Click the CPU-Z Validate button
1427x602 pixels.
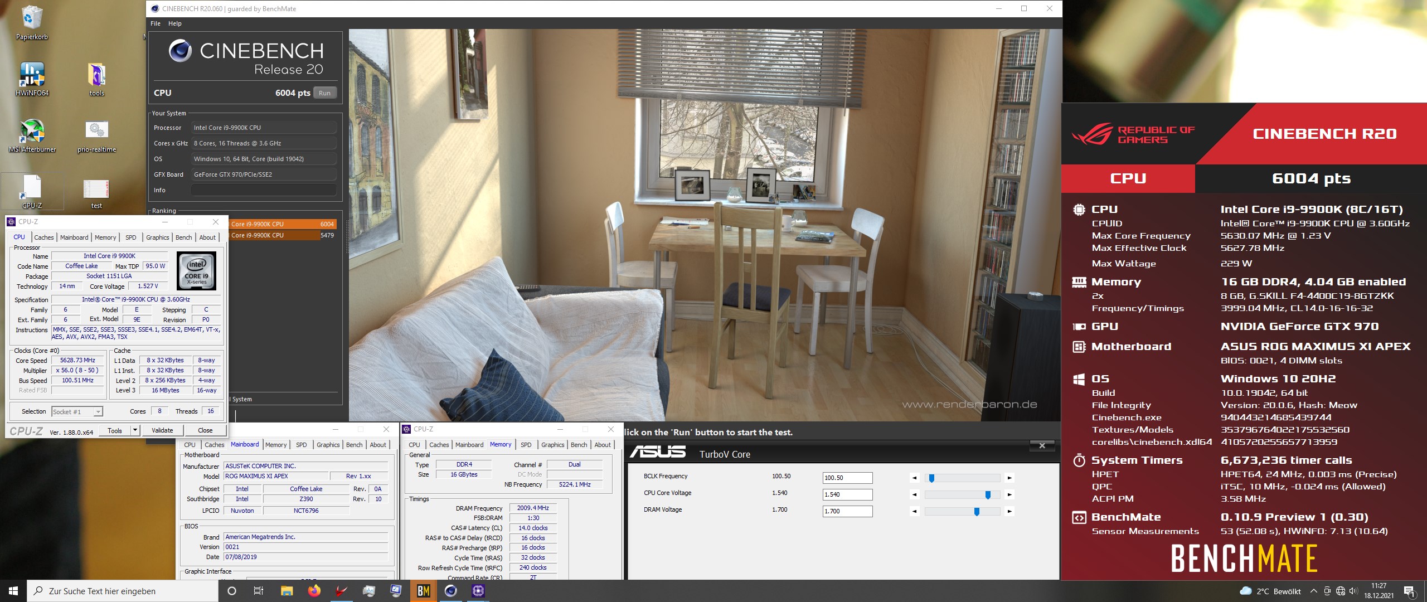pyautogui.click(x=162, y=430)
